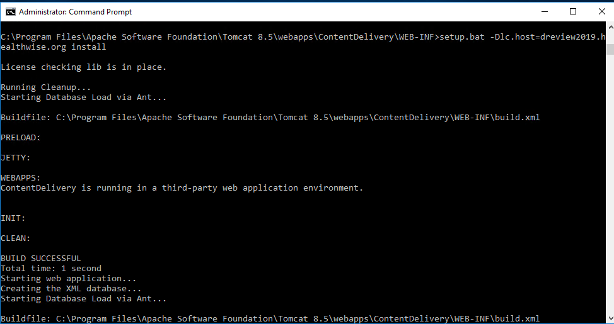Click the 'License checking lib is in place.' line
Viewport: 614px width, 324px height.
[84, 67]
